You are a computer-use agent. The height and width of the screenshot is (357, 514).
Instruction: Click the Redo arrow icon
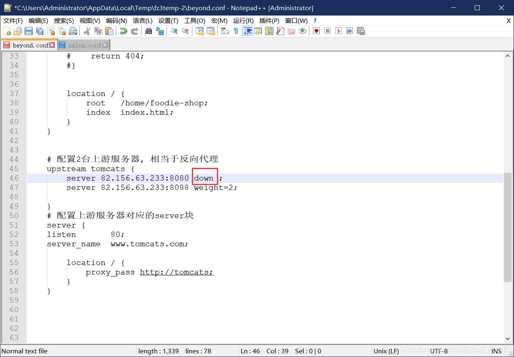pyautogui.click(x=134, y=31)
